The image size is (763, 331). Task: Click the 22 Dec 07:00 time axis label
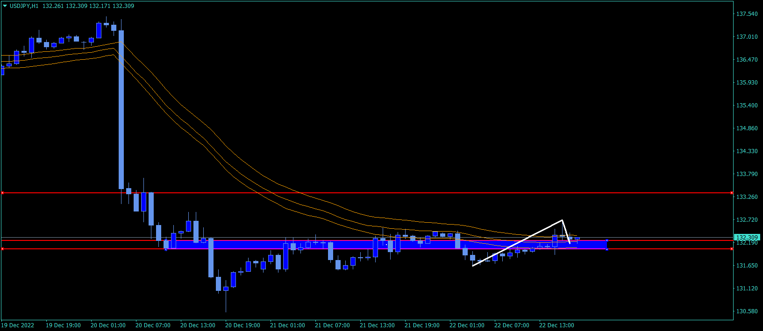coord(512,325)
